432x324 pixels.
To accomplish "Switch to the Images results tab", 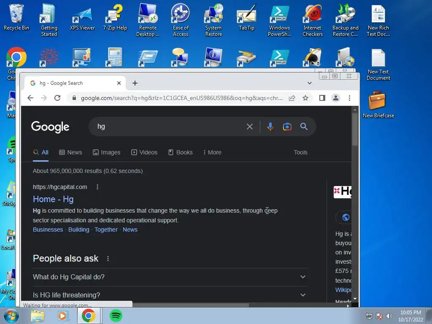I will click(x=106, y=152).
